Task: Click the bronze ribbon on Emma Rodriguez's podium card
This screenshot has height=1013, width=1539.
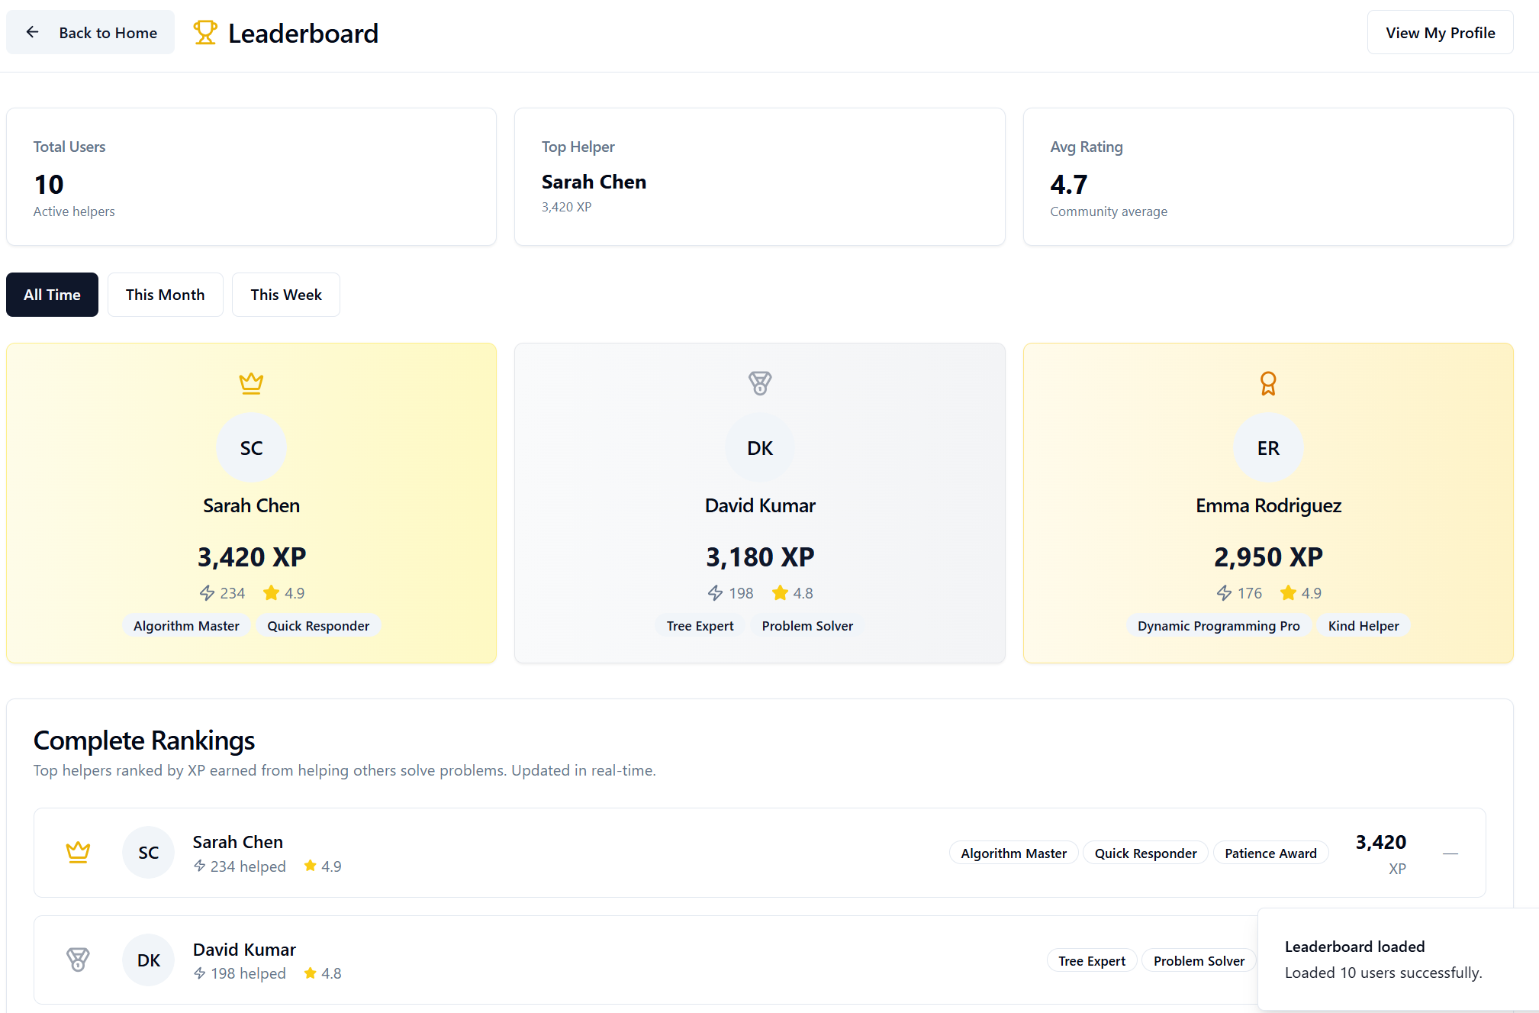Action: (x=1267, y=382)
